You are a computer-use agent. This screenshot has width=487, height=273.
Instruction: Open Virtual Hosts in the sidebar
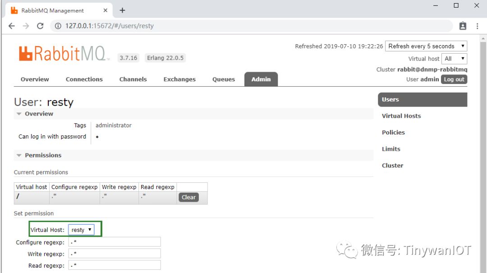tap(401, 116)
